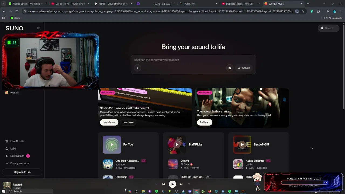Open the On Repeat song title

click(121, 177)
